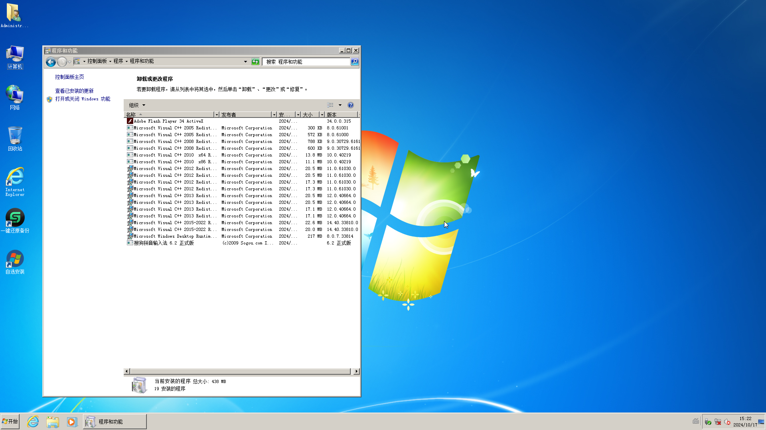Click the horizontal scrollbar thumb
The image size is (766, 430).
240,371
